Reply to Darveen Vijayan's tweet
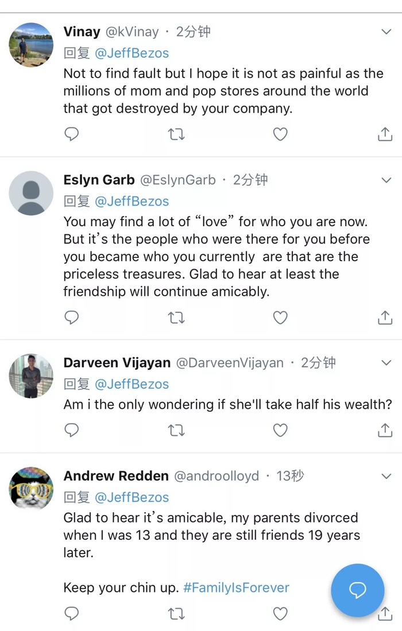Viewport: 402px width, 631px height. [x=71, y=430]
